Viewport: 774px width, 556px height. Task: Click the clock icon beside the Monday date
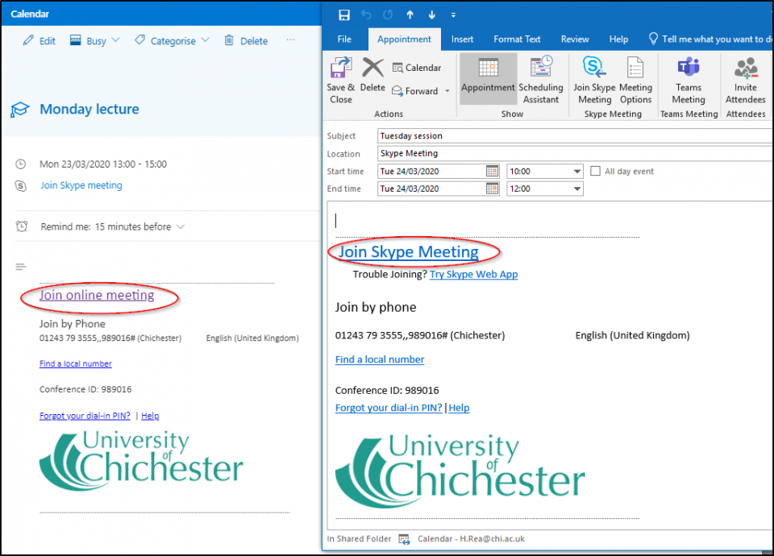click(x=21, y=164)
